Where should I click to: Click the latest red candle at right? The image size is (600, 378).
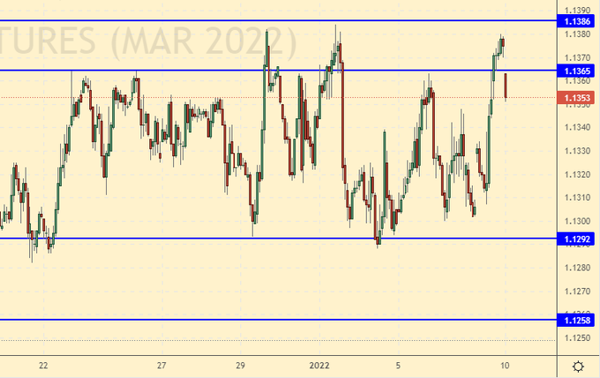[506, 87]
